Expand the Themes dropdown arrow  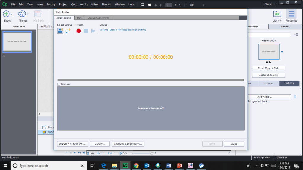pos(28,14)
